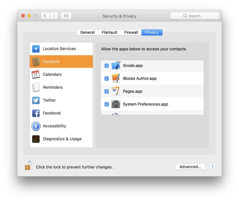Open the Diagnostics & Usage category
This screenshot has height=201, width=239.
tap(61, 139)
